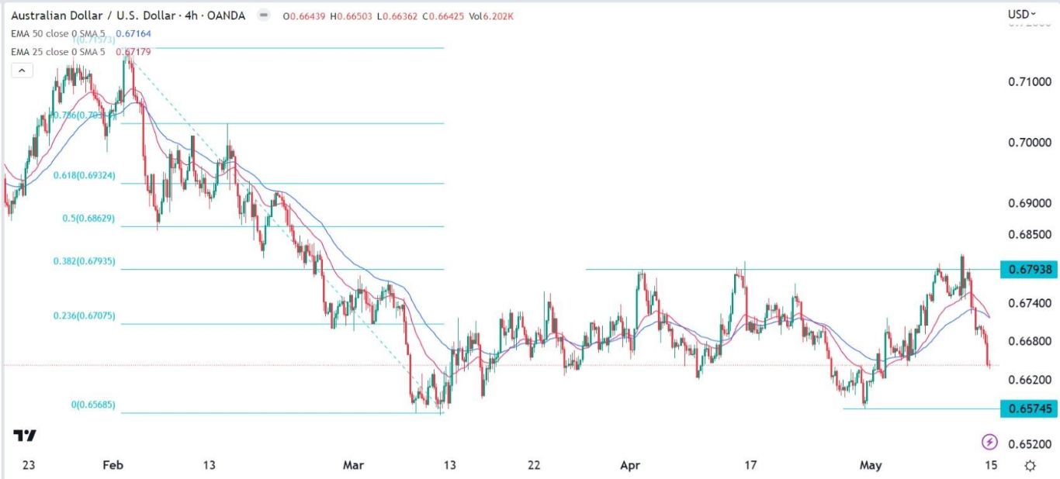Click the 0.618(0.69324) Fibonacci level label
Image resolution: width=1060 pixels, height=479 pixels.
tap(84, 176)
